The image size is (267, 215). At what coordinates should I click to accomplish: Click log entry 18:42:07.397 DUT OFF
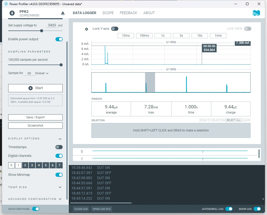tap(91, 173)
